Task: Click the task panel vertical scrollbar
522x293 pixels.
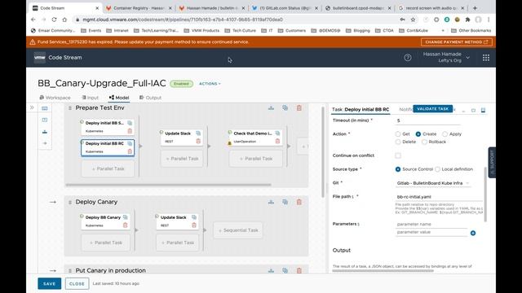Action: [485, 195]
